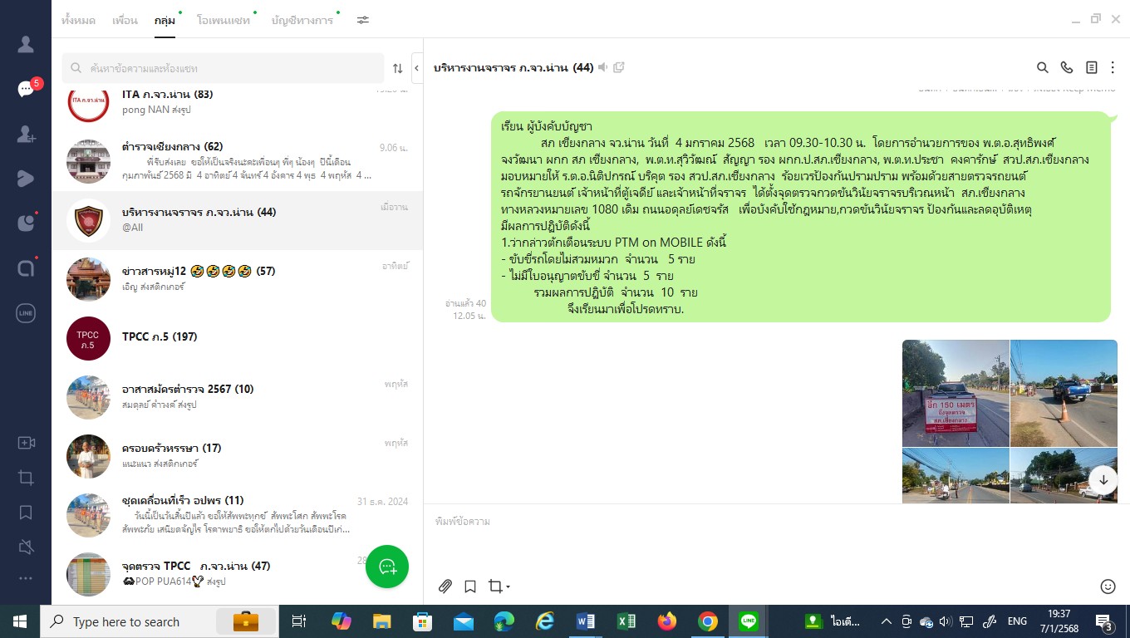Open the Notes icon in the chat header
This screenshot has height=638, width=1130.
(1091, 67)
